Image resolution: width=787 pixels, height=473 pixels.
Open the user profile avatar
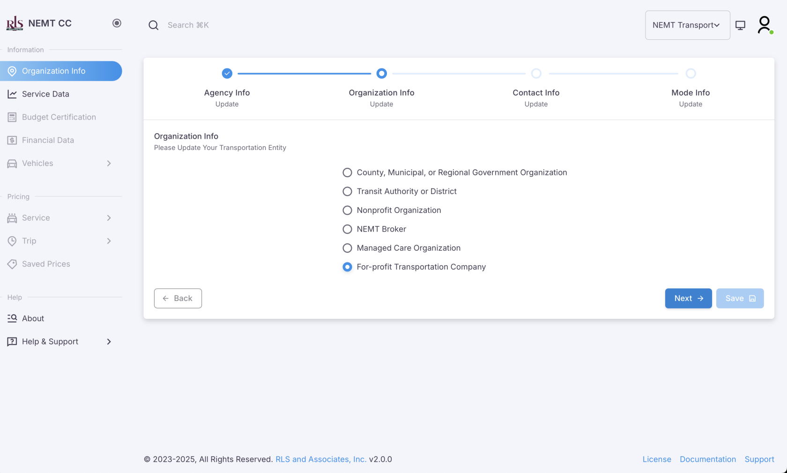coord(764,25)
